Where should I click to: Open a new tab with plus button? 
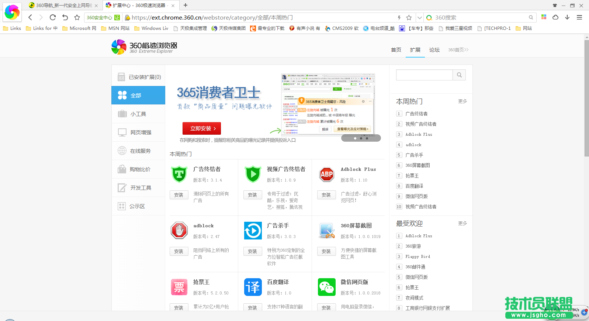[186, 5]
